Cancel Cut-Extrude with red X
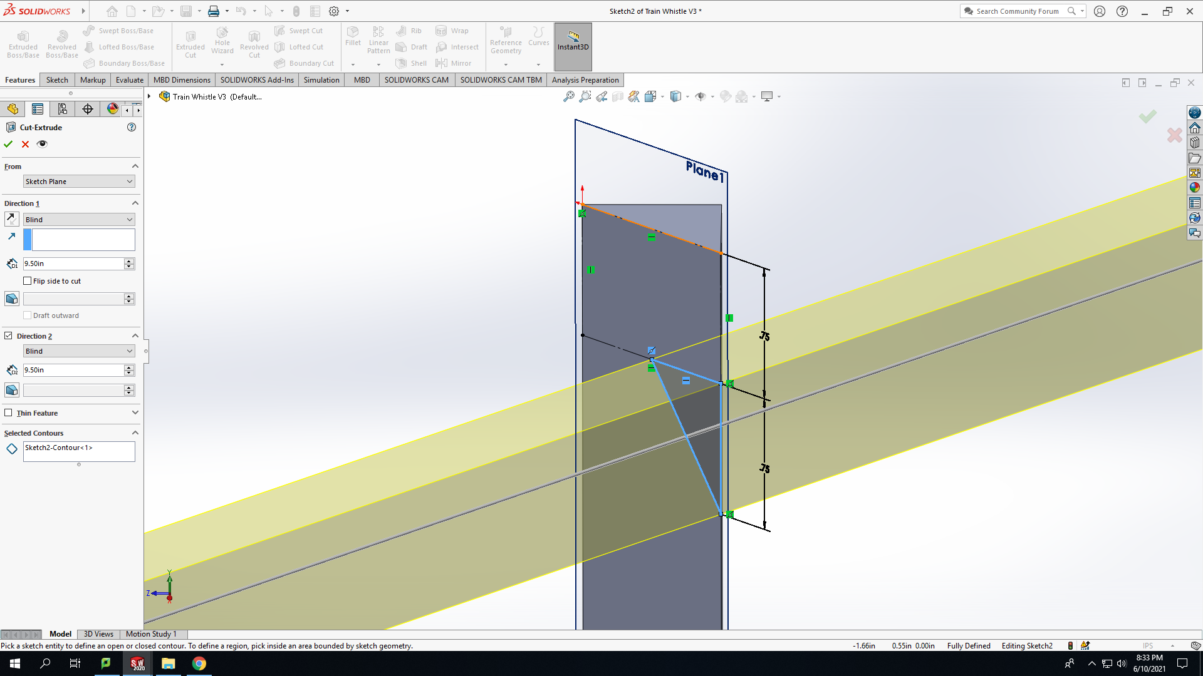Viewport: 1203px width, 676px height. point(25,144)
